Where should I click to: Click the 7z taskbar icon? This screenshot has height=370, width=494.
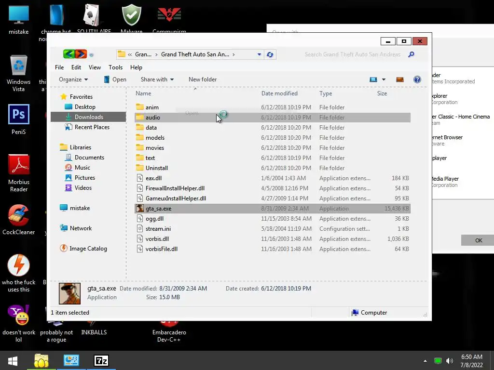101,360
